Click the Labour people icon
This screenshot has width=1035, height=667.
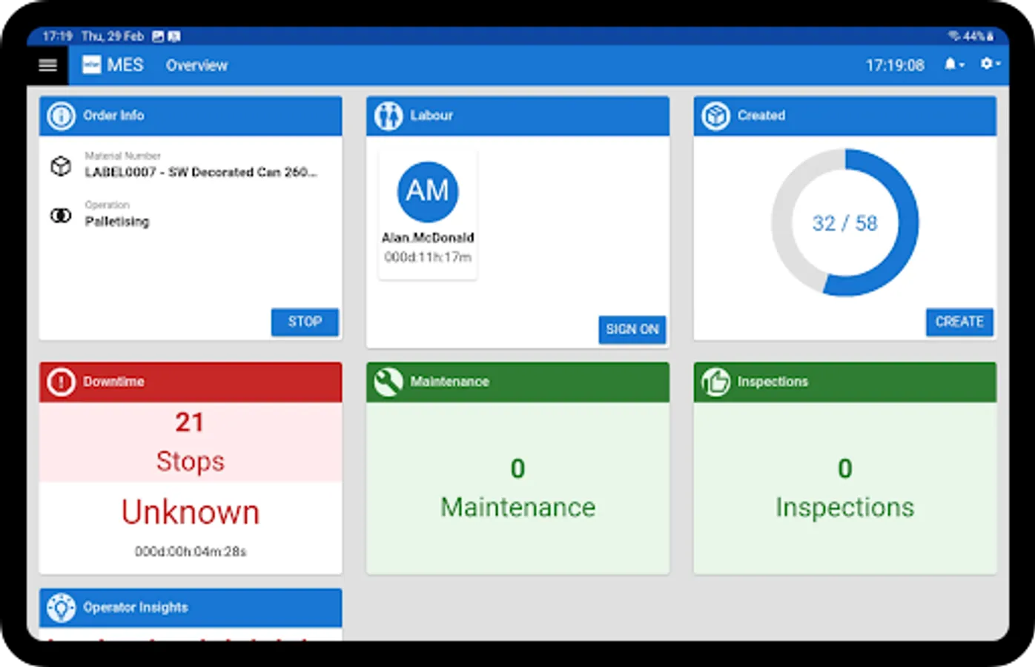click(x=388, y=116)
